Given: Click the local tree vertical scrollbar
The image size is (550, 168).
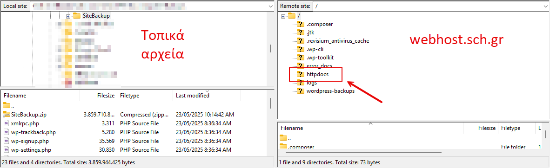Looking at the screenshot, I should (270, 49).
